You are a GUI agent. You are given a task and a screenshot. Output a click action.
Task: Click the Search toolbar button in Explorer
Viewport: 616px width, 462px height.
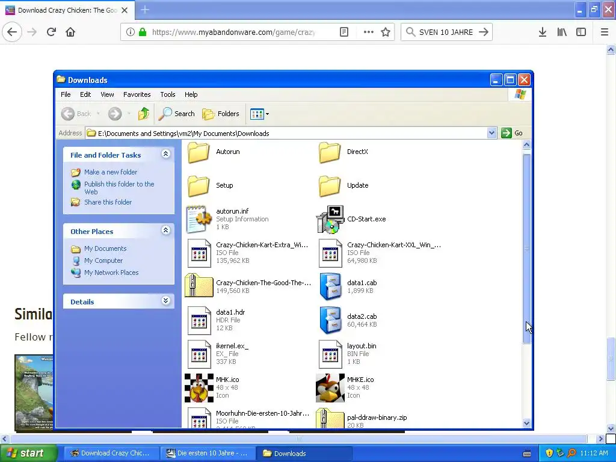(x=177, y=114)
